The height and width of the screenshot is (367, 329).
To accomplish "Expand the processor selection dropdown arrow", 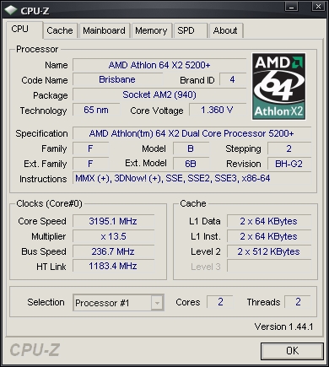I will coord(157,303).
